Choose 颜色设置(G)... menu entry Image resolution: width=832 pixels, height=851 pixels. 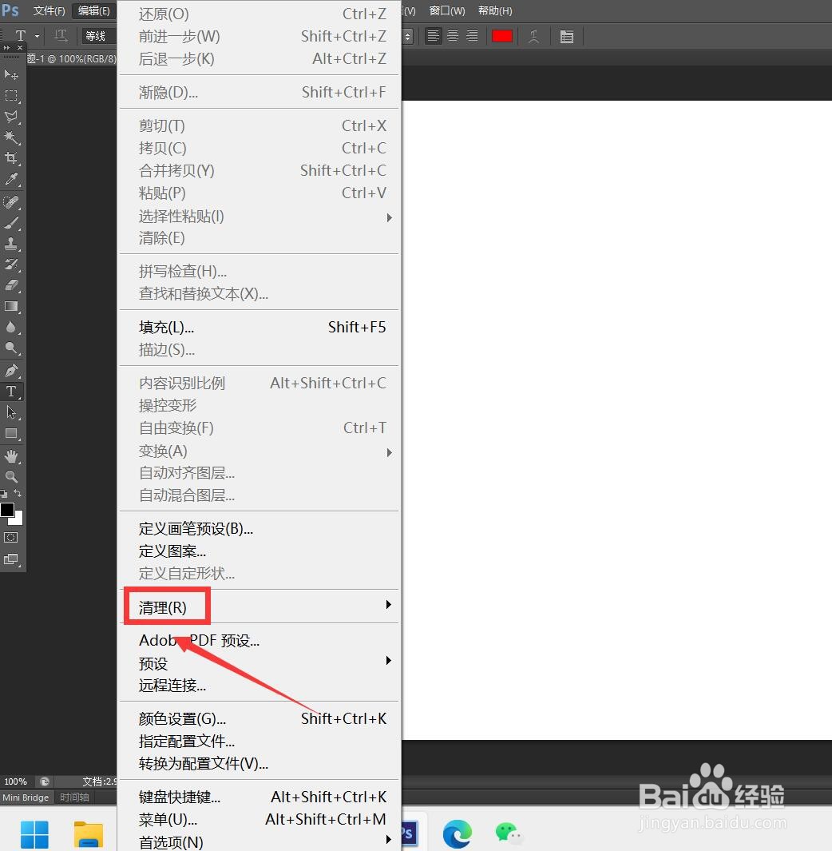point(260,718)
